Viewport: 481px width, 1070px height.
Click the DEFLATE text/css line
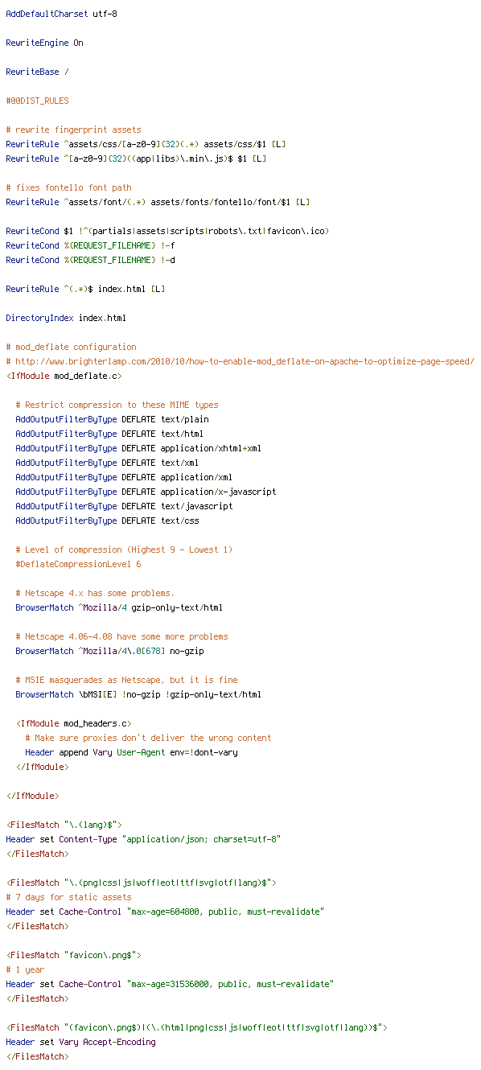pyautogui.click(x=107, y=521)
